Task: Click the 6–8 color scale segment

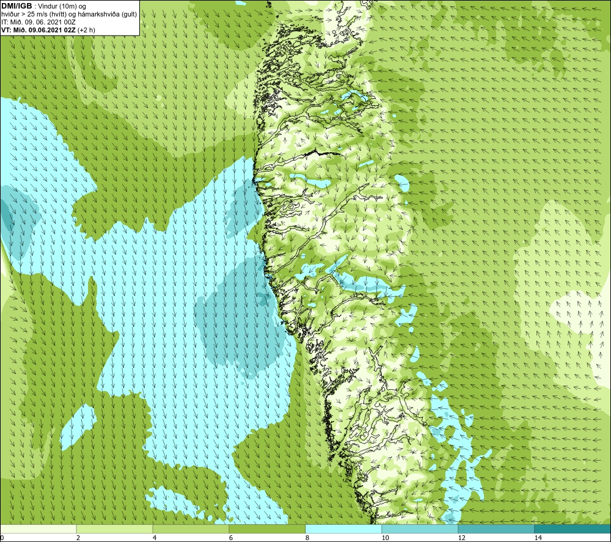Action: pos(268,529)
